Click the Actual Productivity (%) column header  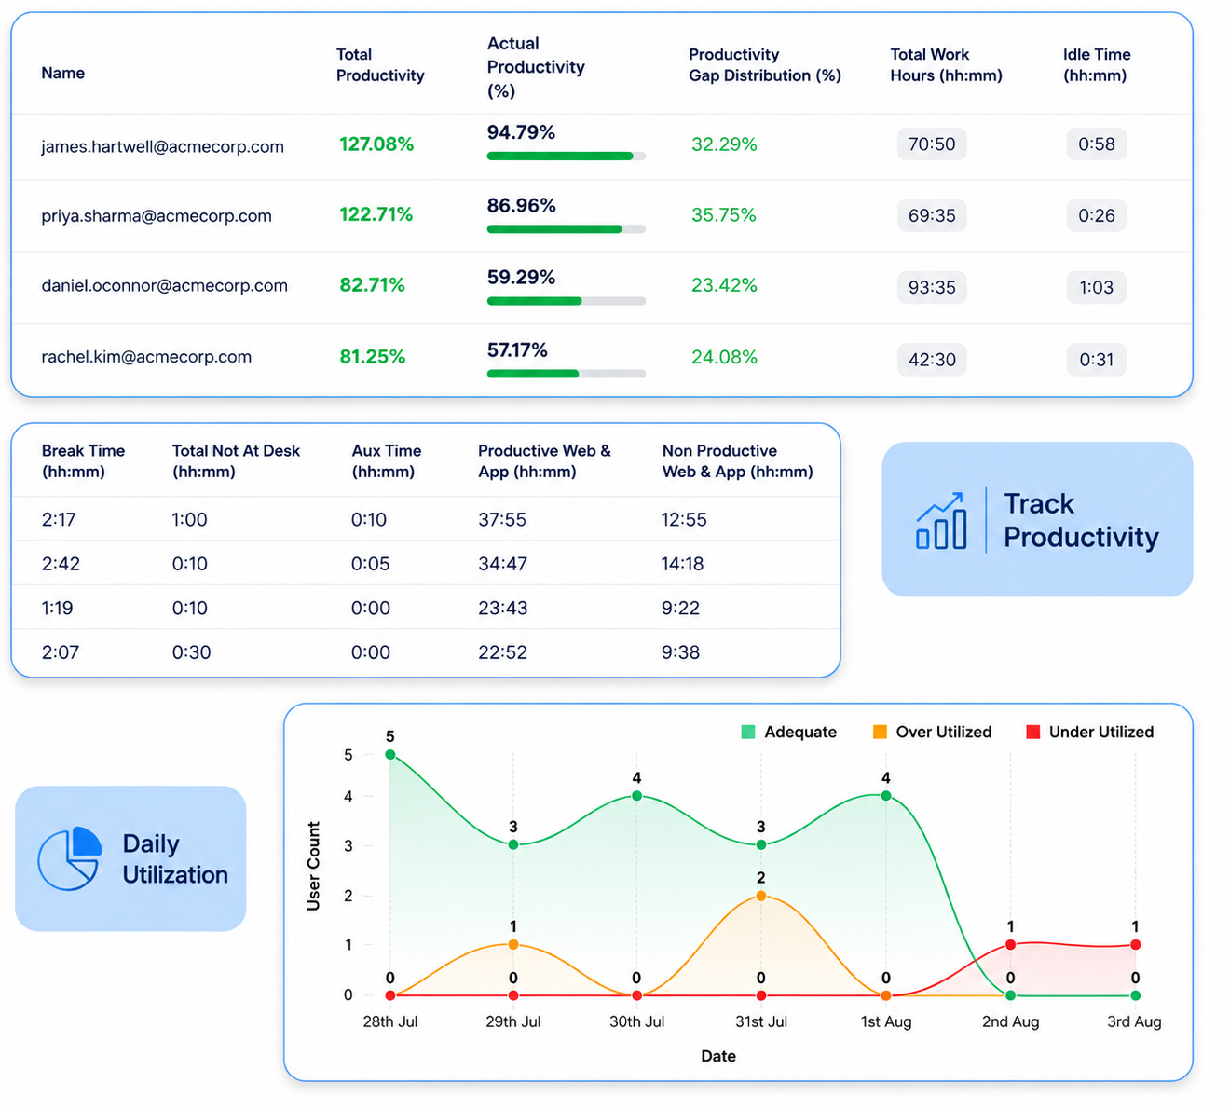pos(536,67)
